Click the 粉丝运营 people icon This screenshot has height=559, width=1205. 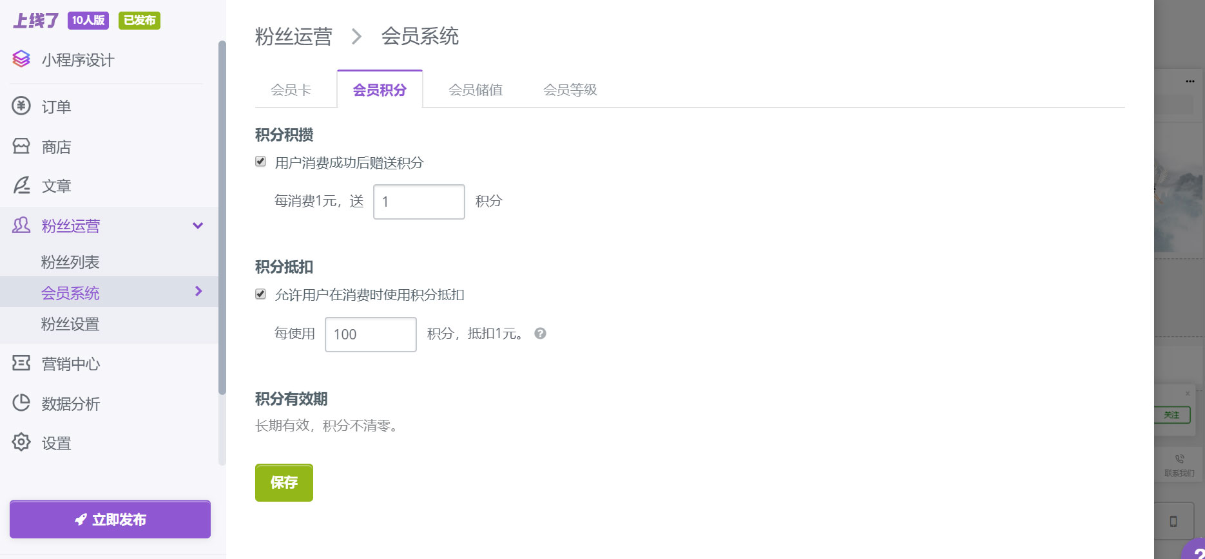tap(21, 225)
